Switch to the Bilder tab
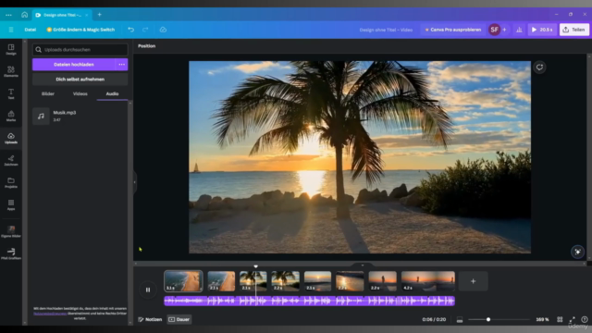 [48, 93]
